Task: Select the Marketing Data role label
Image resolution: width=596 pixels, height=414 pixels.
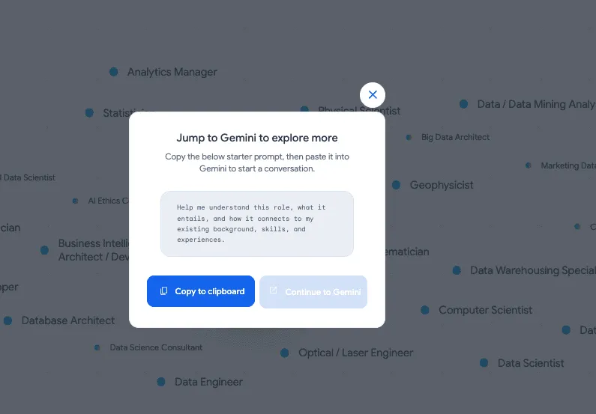Action: (x=568, y=165)
